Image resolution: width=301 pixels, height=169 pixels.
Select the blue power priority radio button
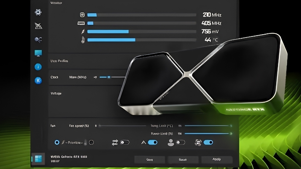(57, 142)
